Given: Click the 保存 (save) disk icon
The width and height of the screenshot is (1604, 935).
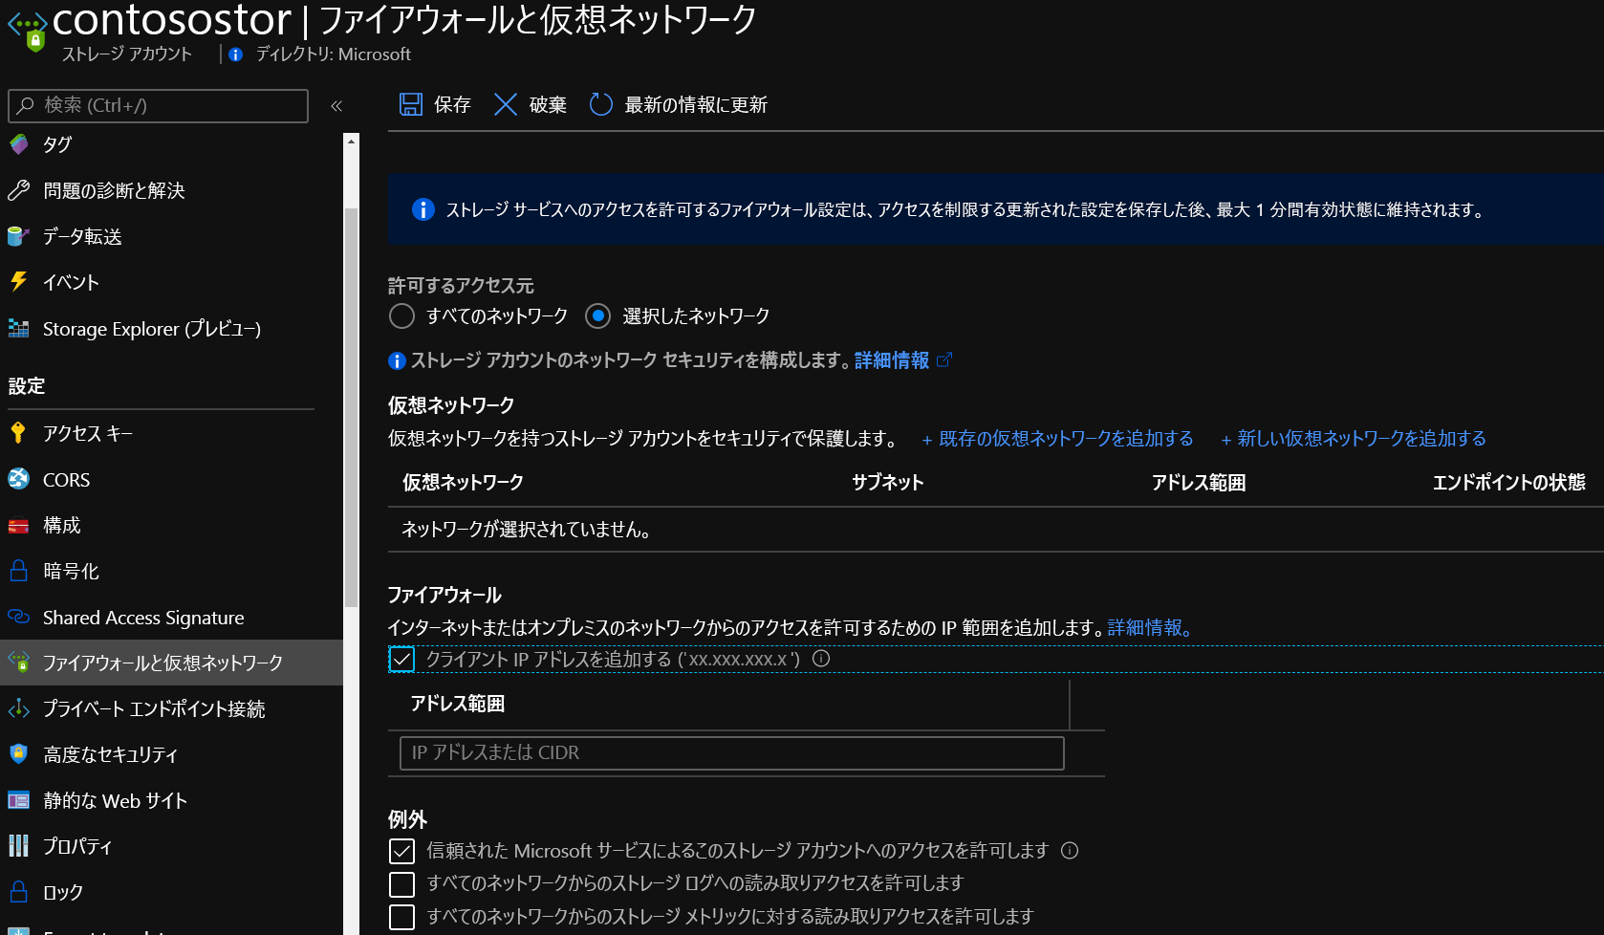Looking at the screenshot, I should 411,104.
